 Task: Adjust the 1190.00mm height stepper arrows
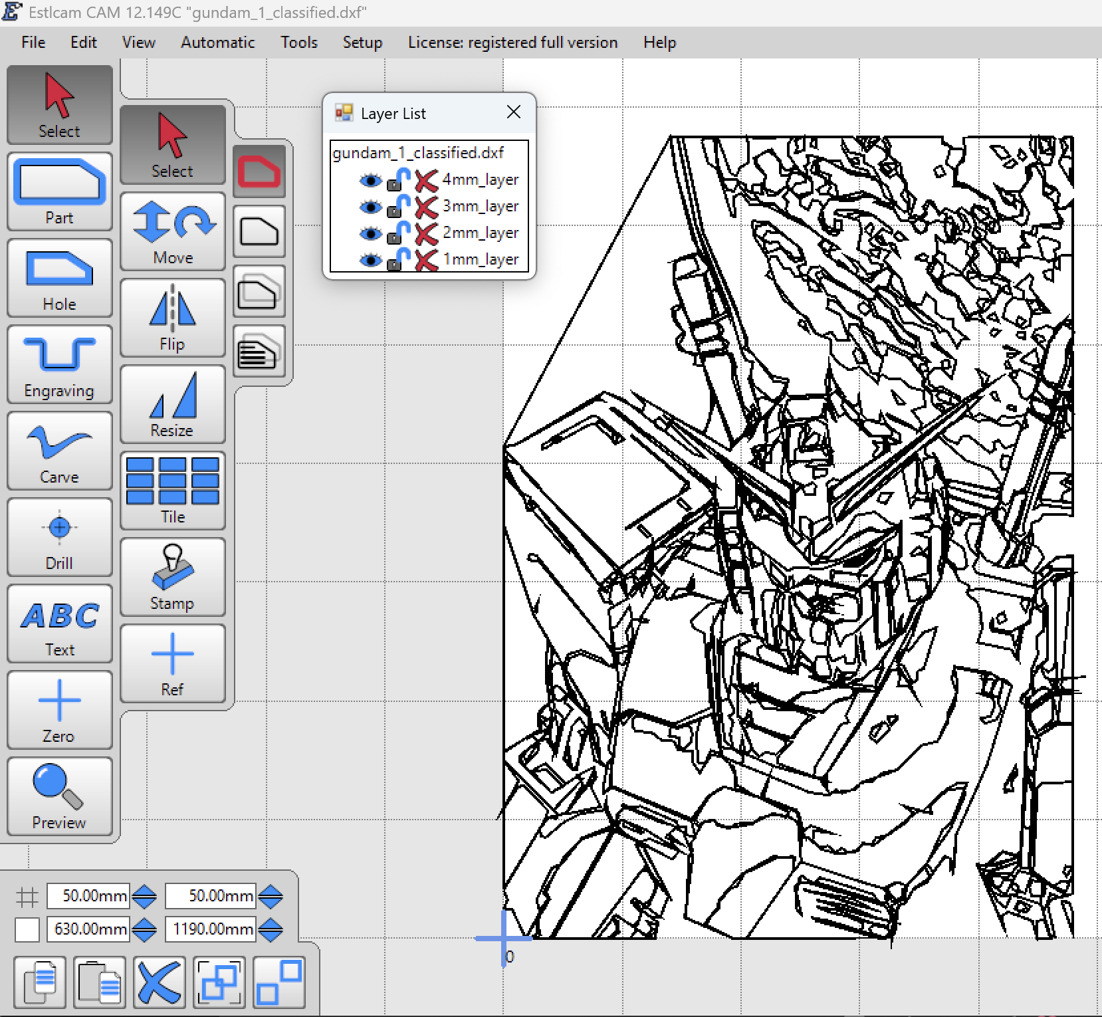(x=270, y=929)
